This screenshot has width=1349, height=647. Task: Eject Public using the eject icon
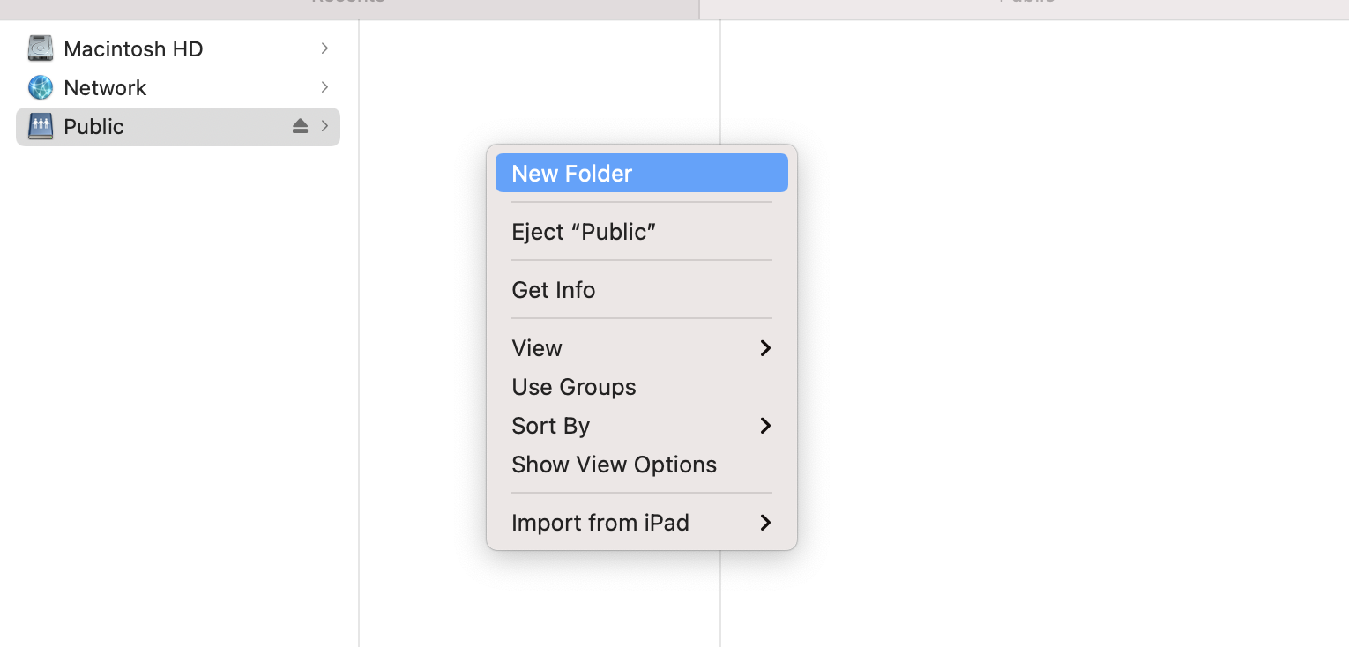click(x=300, y=126)
